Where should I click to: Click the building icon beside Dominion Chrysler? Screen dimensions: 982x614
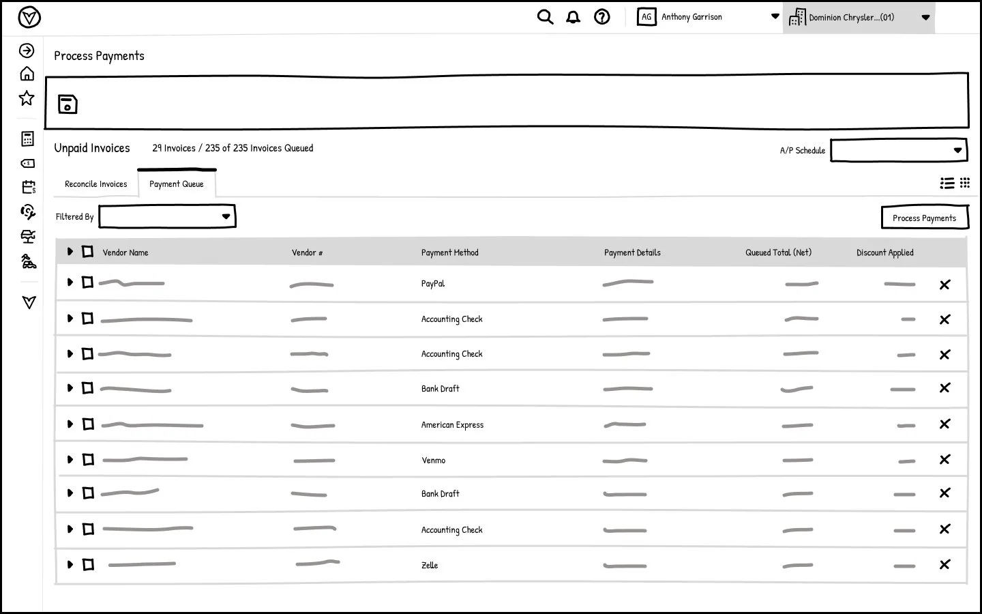797,17
